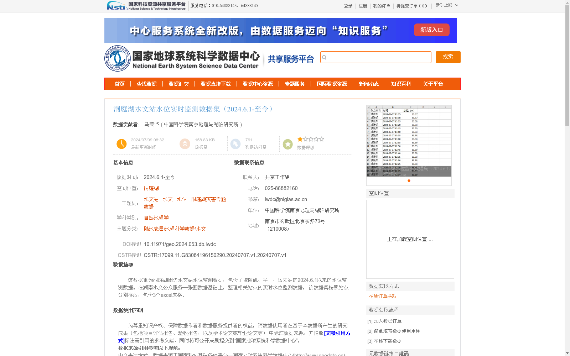Open the 数据中心资源 menu item
This screenshot has height=356, width=570.
[x=258, y=84]
